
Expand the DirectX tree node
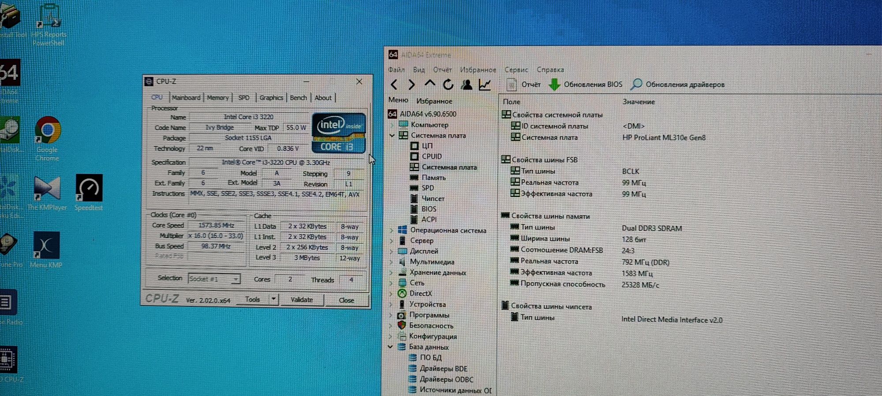[x=391, y=293]
